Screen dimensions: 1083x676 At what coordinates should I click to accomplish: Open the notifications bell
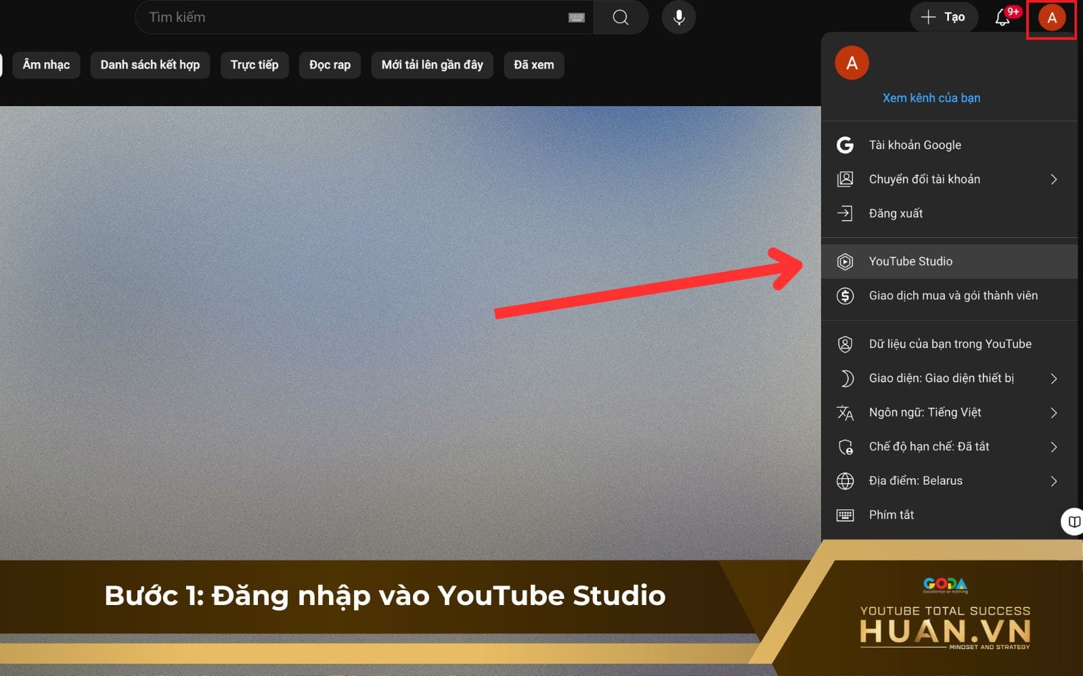1003,18
